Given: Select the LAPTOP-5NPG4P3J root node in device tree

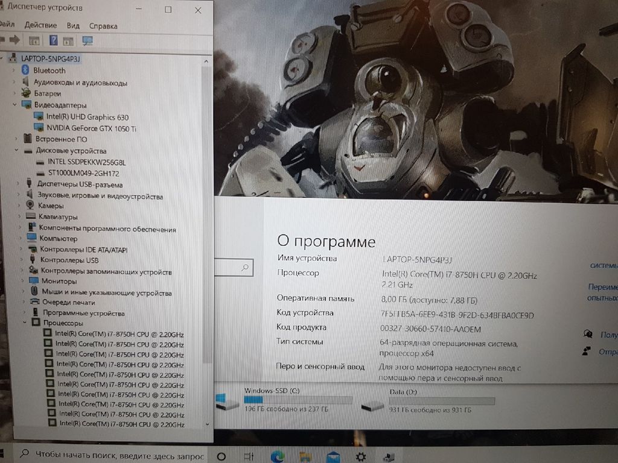Looking at the screenshot, I should click(x=51, y=58).
